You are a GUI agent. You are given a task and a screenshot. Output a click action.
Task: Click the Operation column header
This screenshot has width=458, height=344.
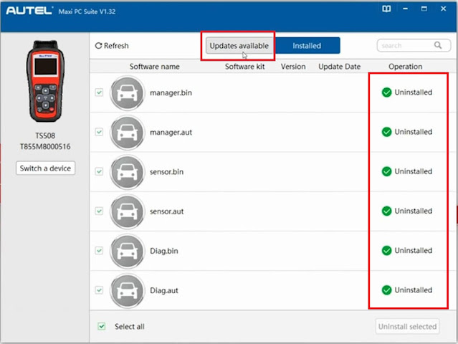406,67
